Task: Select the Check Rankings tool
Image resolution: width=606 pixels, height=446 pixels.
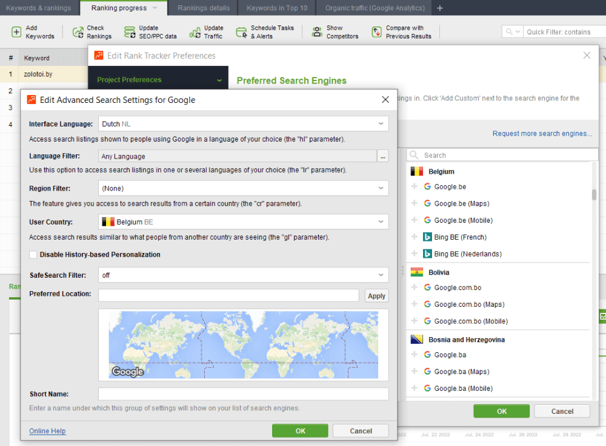Action: pos(78,31)
